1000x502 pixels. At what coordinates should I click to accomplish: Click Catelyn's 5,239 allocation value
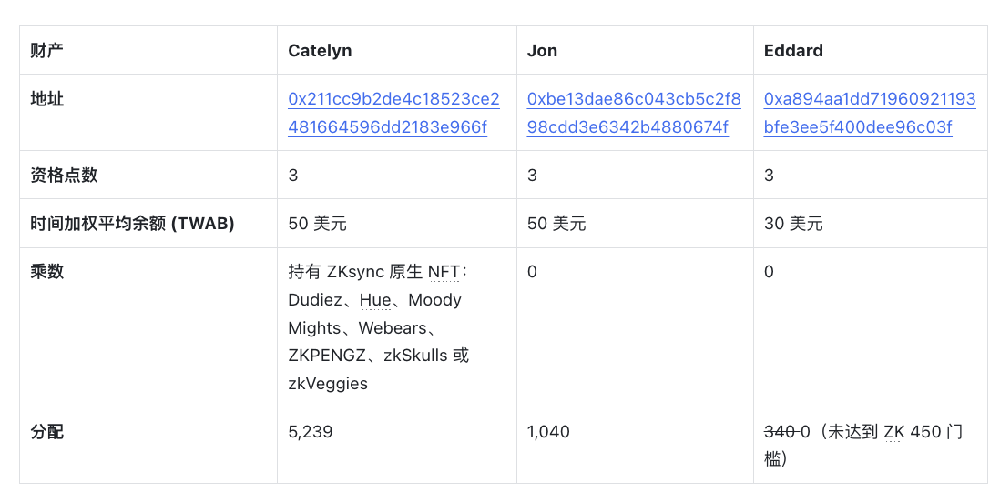[310, 431]
